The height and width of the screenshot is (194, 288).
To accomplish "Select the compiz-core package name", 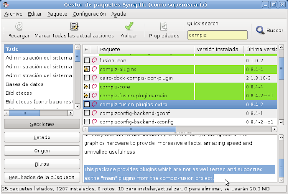I will click(115, 87).
